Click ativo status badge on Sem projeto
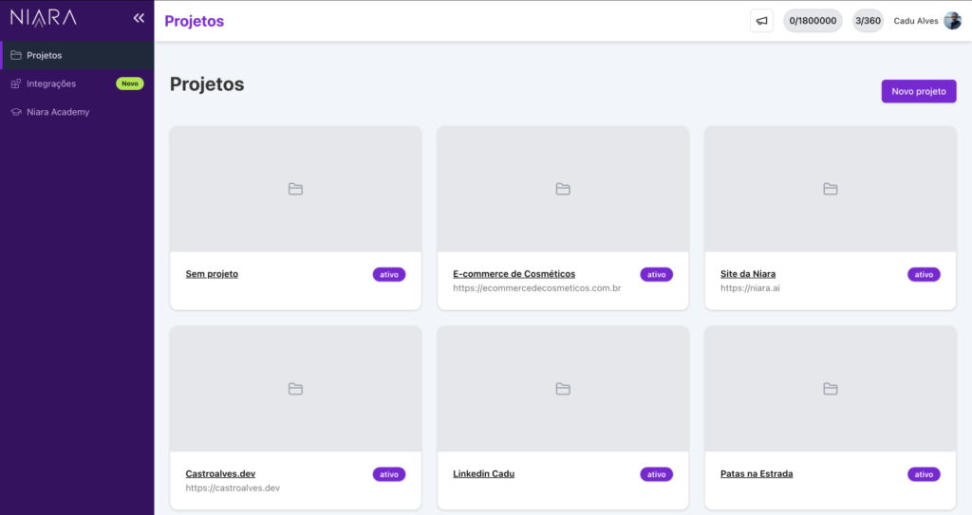Screen dimensions: 972x515 pos(389,274)
